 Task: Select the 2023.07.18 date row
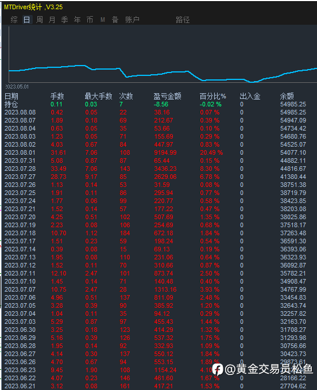20,233
